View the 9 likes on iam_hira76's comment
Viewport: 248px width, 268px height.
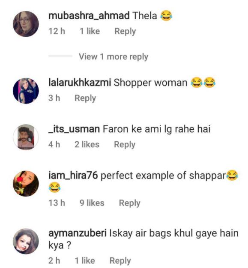(92, 203)
